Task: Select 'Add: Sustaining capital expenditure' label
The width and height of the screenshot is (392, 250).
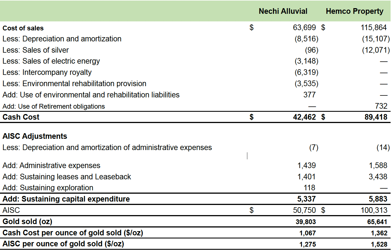Action: point(66,199)
